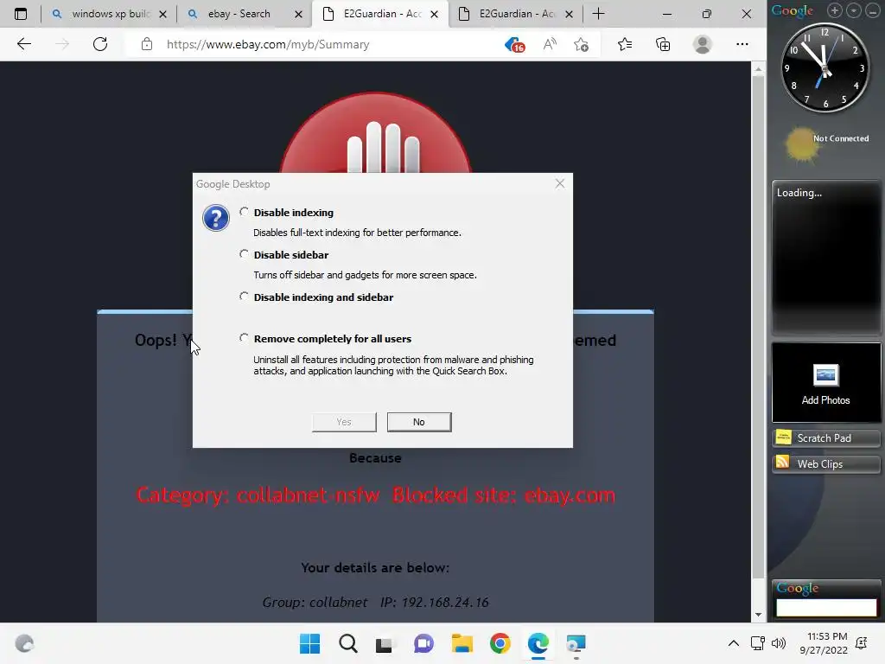885x664 pixels.
Task: Click the page scrollbar down arrow
Action: coord(758,615)
